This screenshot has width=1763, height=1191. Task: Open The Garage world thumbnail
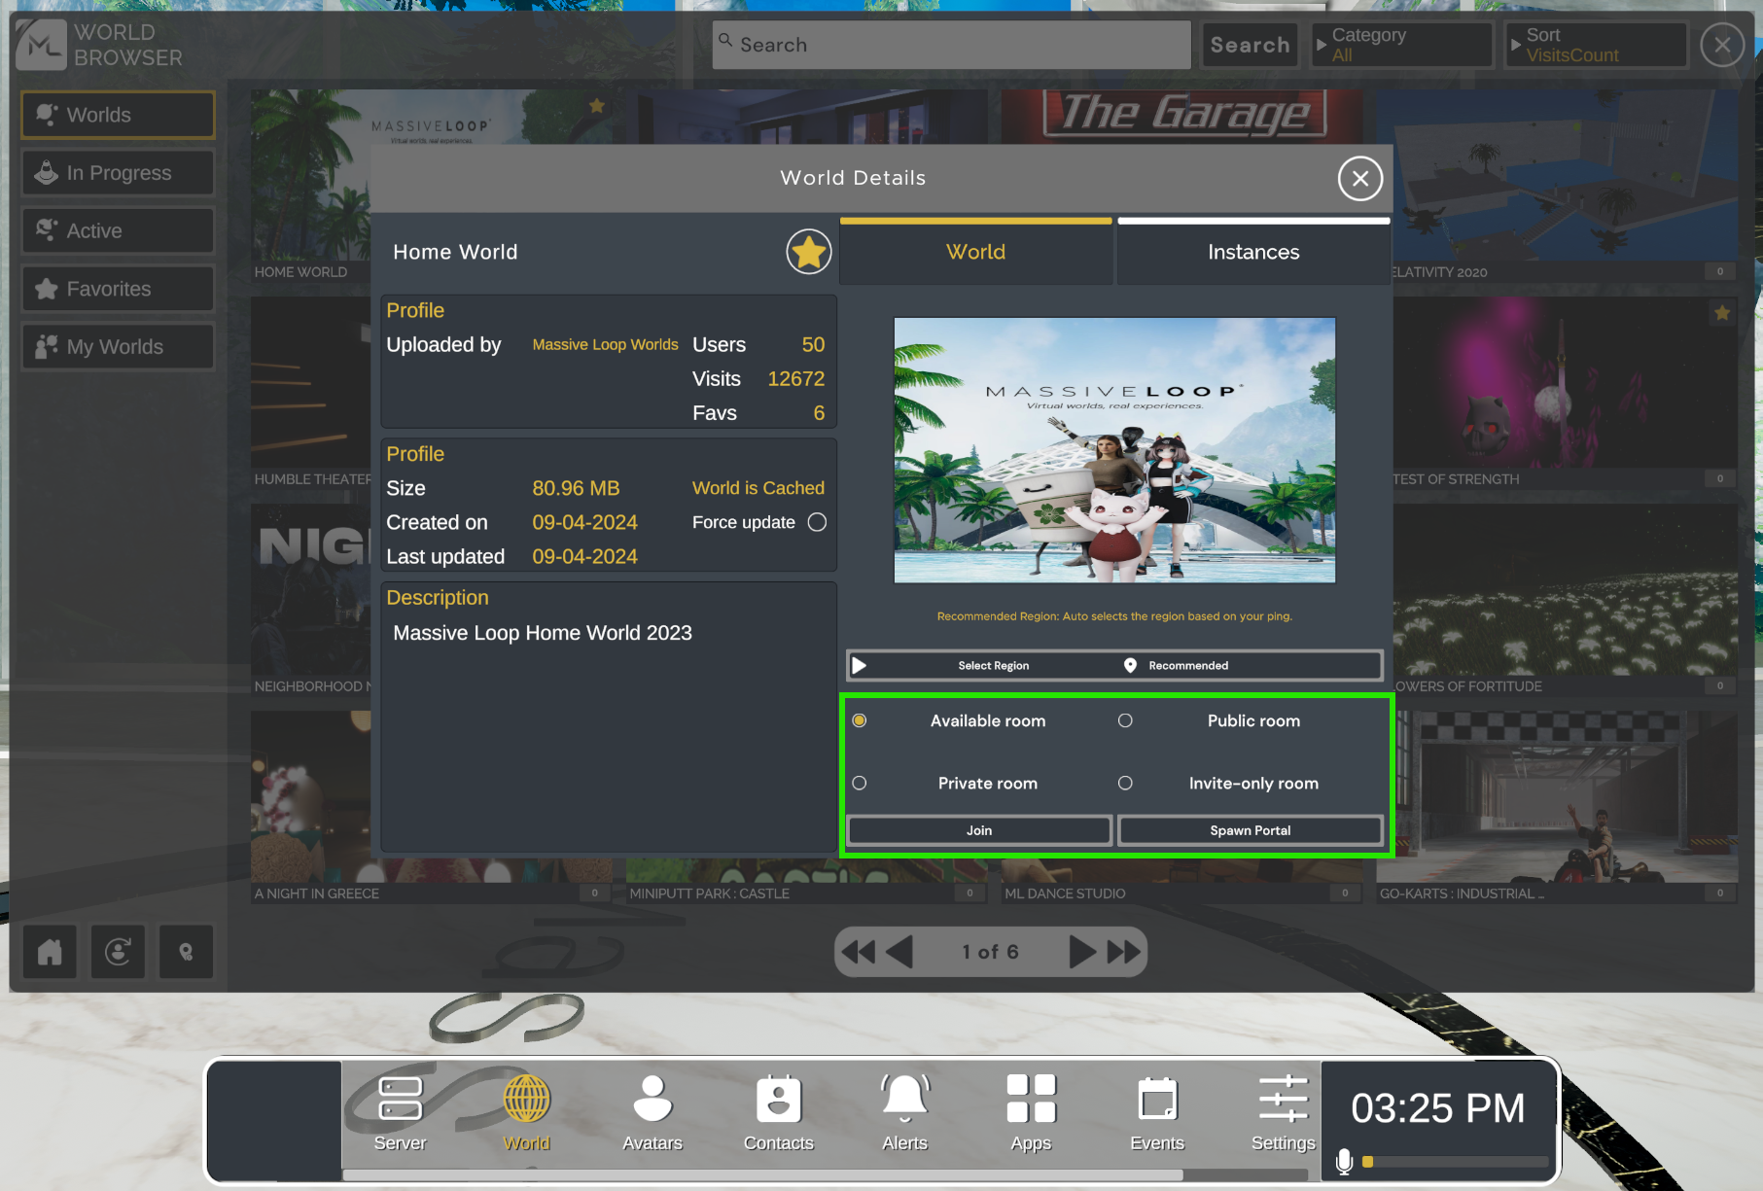click(1182, 117)
